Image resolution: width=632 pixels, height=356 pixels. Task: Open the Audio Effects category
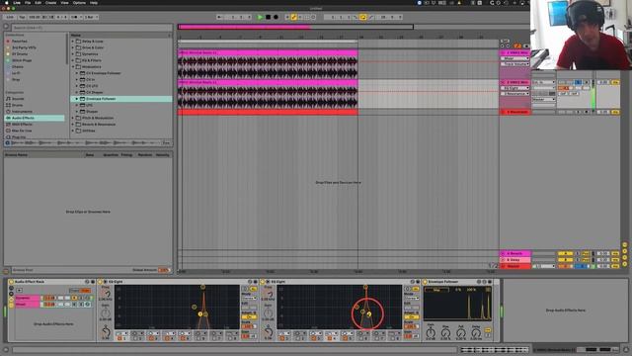[x=35, y=118]
